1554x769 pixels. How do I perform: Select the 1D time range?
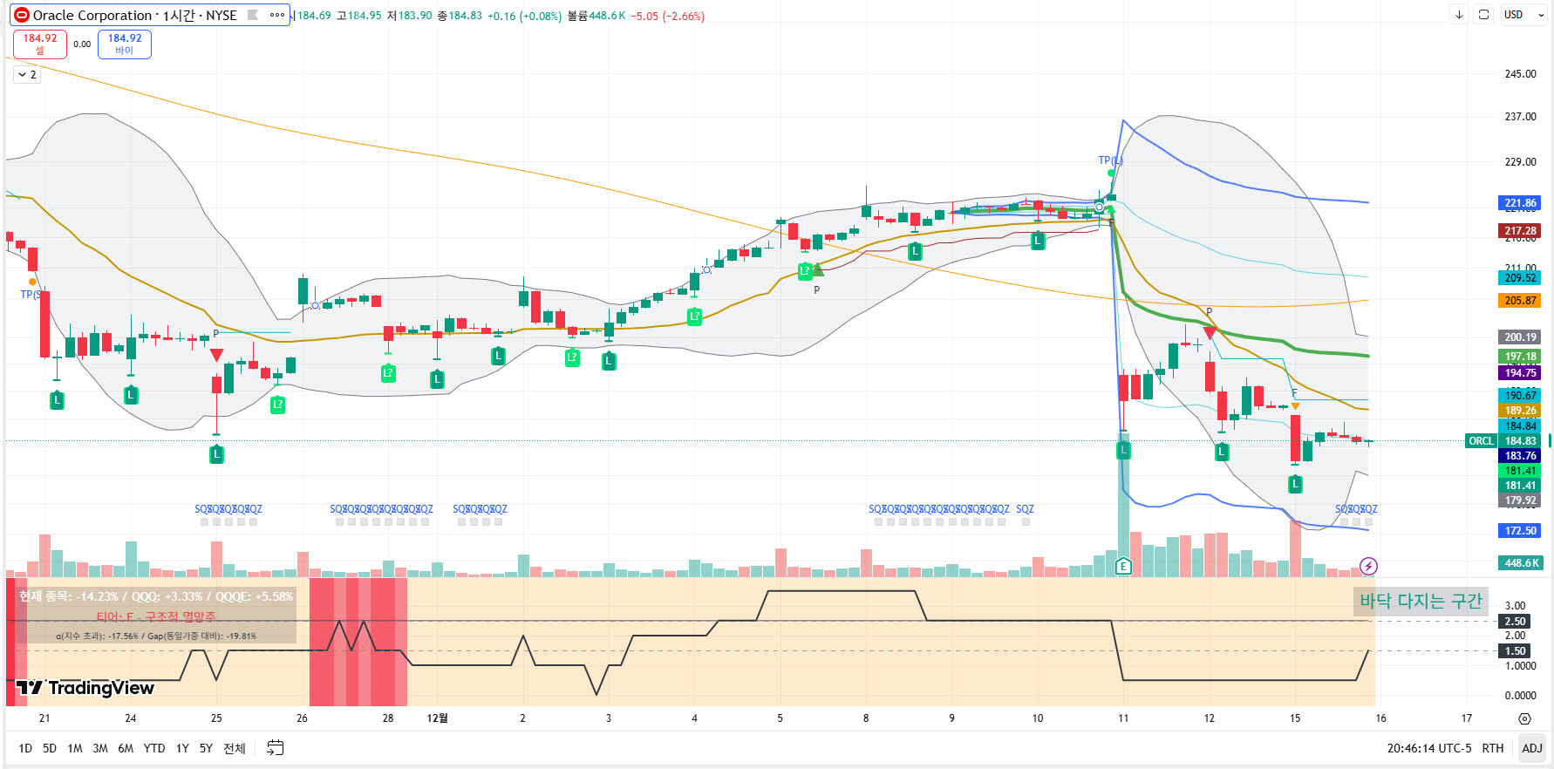[x=25, y=748]
